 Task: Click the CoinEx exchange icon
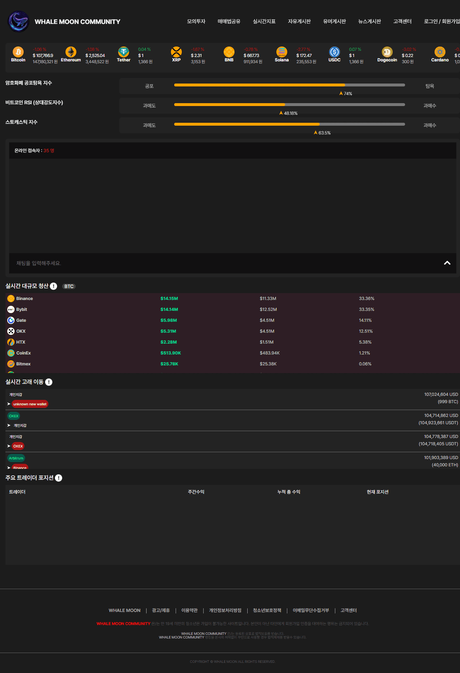[x=11, y=353]
